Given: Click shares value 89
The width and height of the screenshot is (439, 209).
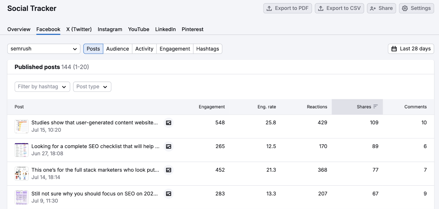Looking at the screenshot, I should (375, 146).
